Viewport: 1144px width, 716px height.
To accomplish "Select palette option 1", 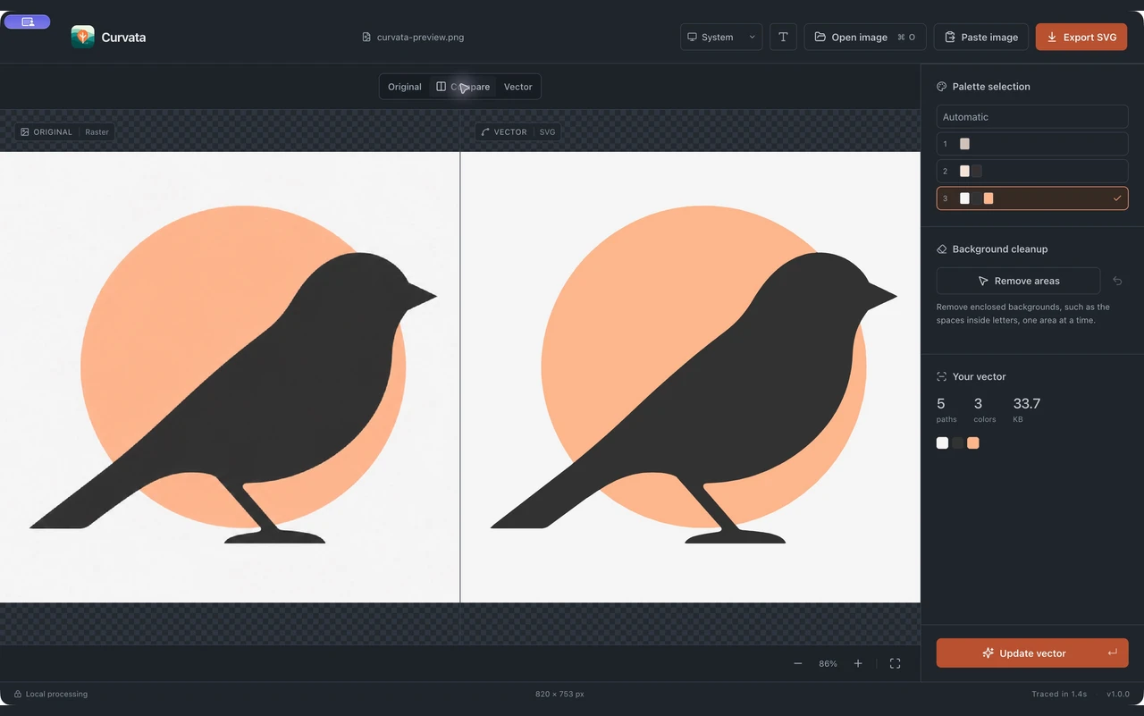I will coord(1032,144).
